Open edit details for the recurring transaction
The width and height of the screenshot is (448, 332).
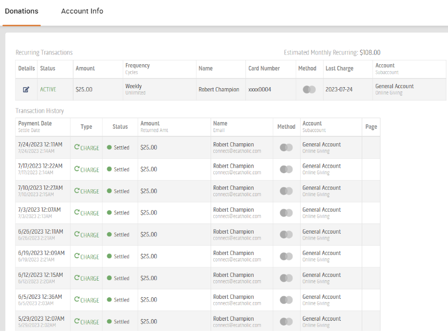pos(26,89)
